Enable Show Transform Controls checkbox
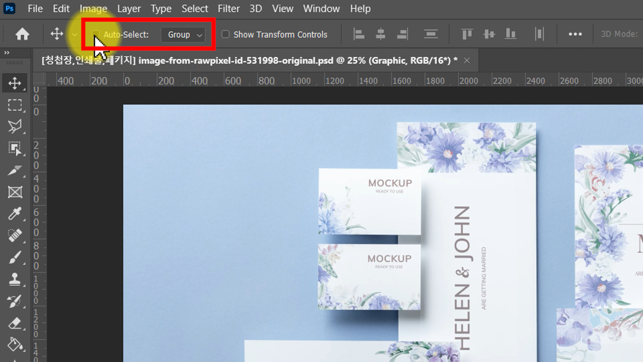643x362 pixels. click(225, 34)
